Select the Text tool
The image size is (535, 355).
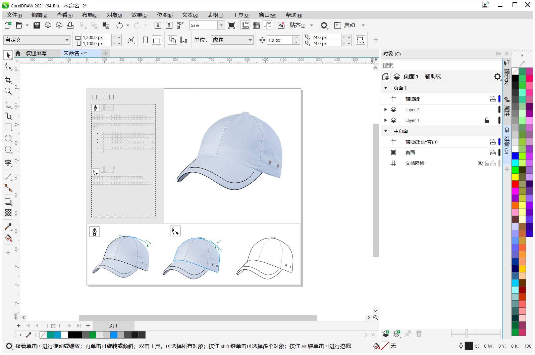click(8, 164)
